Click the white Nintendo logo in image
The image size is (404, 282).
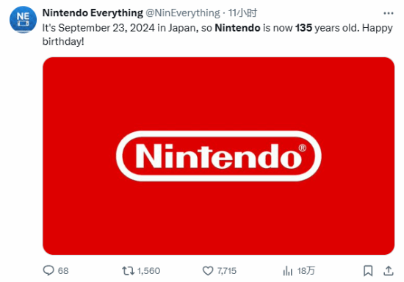218,156
